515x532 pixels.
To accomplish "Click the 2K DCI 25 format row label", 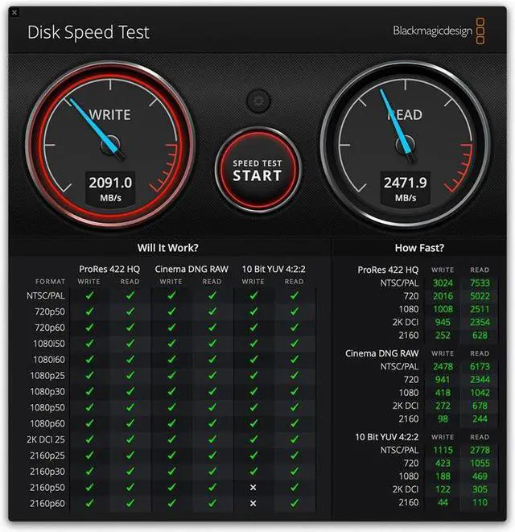I will pos(45,439).
